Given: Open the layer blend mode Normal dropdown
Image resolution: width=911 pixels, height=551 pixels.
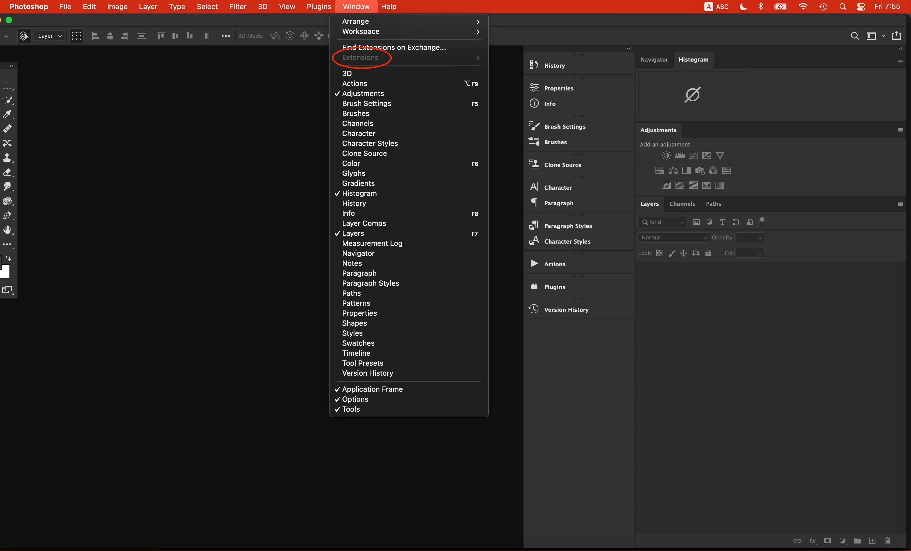Looking at the screenshot, I should coord(673,237).
